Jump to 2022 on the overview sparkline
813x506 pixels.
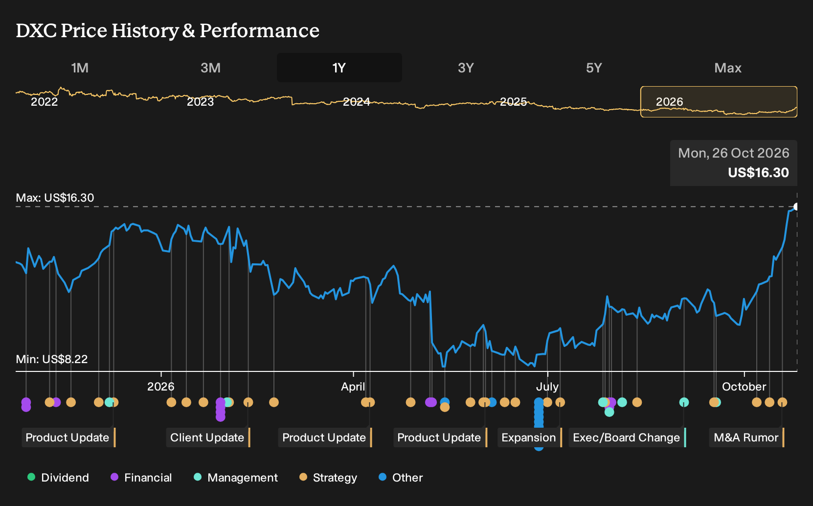(x=45, y=102)
